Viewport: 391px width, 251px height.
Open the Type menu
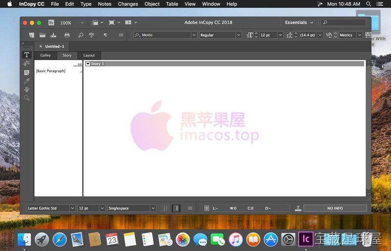[86, 4]
